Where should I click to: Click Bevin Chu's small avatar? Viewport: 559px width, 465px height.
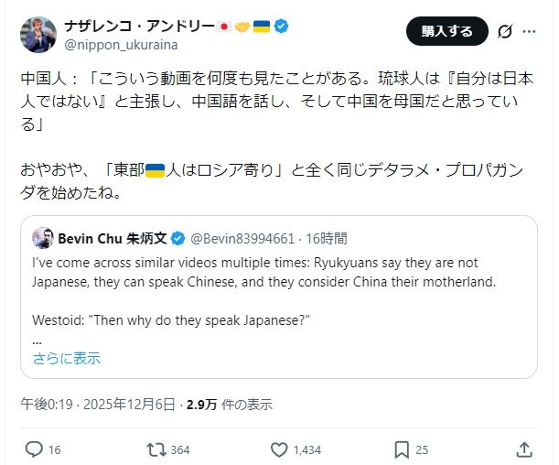42,239
